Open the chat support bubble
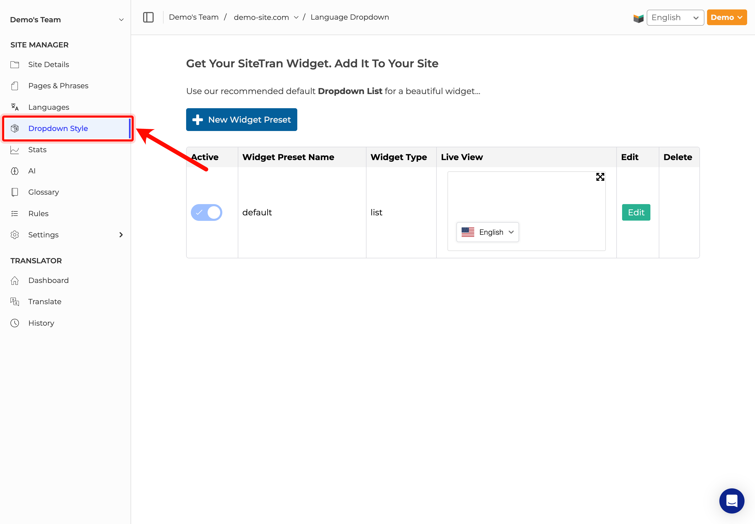The height and width of the screenshot is (524, 755). 732,501
